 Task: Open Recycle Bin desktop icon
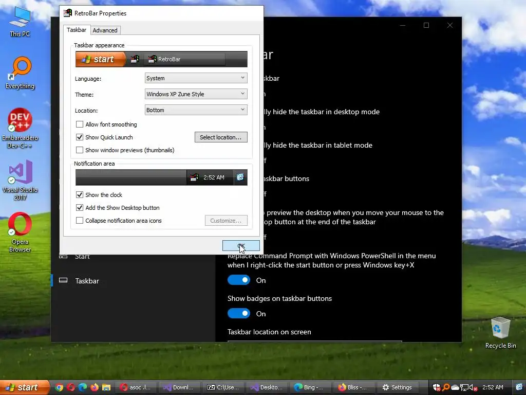tap(500, 333)
